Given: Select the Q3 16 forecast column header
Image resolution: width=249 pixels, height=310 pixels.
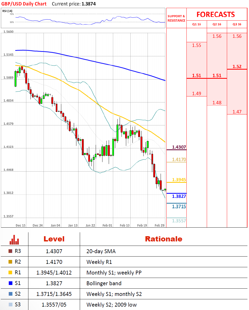Looking at the screenshot, I should 237,24.
